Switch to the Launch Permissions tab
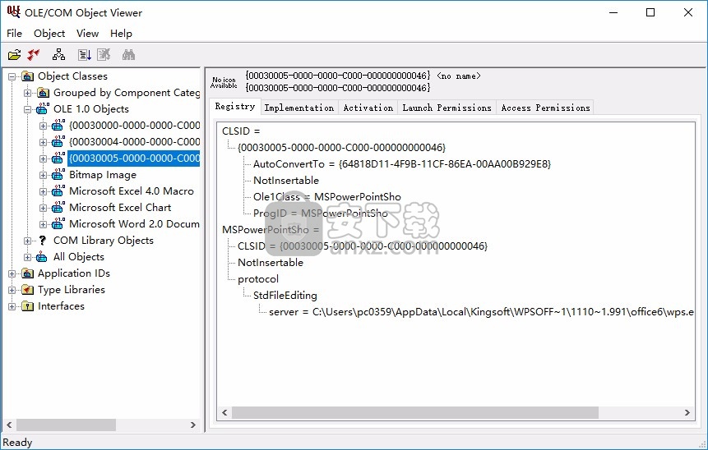Image resolution: width=708 pixels, height=450 pixels. pos(447,108)
